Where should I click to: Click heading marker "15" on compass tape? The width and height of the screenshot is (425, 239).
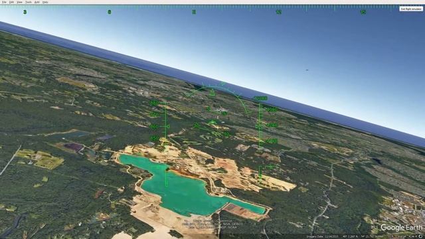[363, 12]
